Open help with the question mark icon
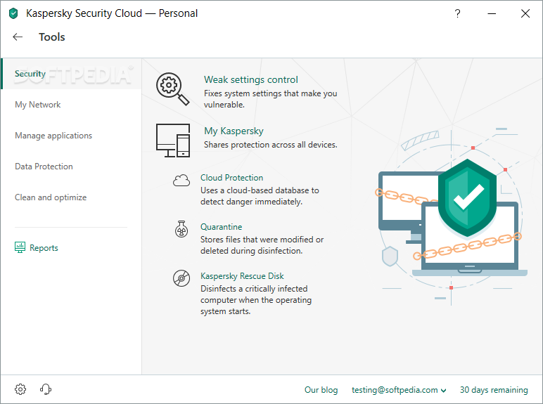The width and height of the screenshot is (543, 404). click(x=457, y=13)
